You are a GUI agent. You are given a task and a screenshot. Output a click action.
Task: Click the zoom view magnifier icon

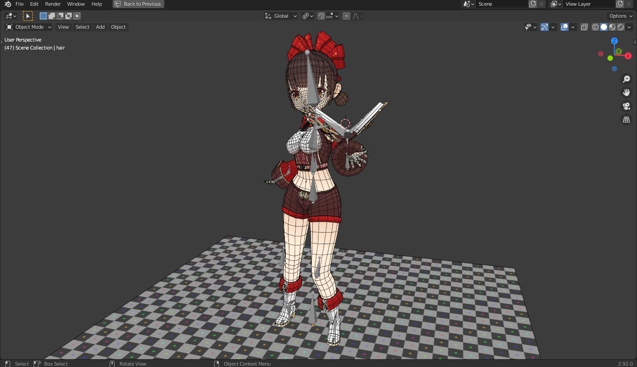point(626,79)
